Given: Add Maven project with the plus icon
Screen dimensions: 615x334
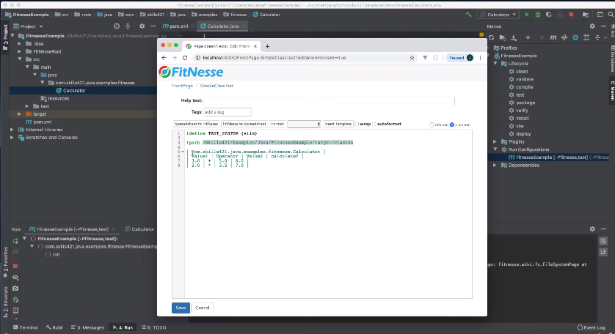Looking at the screenshot, I should click(x=528, y=37).
